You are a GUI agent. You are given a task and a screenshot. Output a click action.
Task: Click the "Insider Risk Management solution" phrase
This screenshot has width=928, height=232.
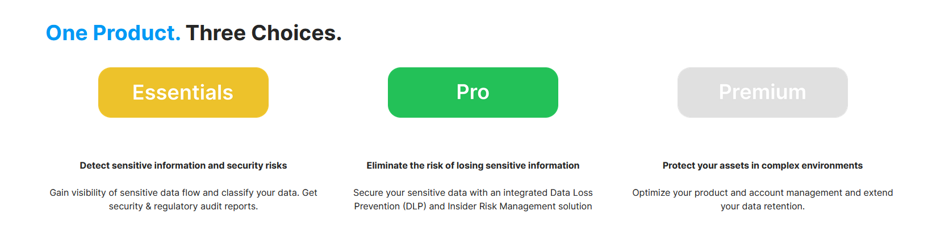click(520, 206)
